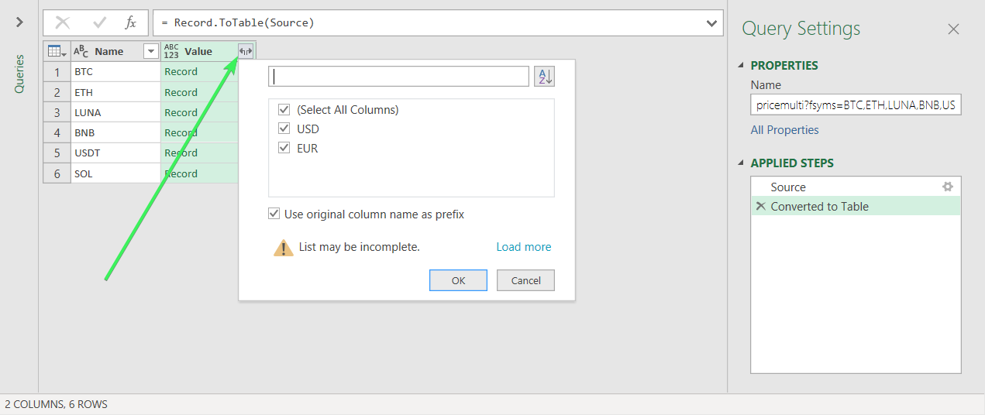Disable Use original column name as prefix
Screen dimensions: 985x415
[x=274, y=214]
